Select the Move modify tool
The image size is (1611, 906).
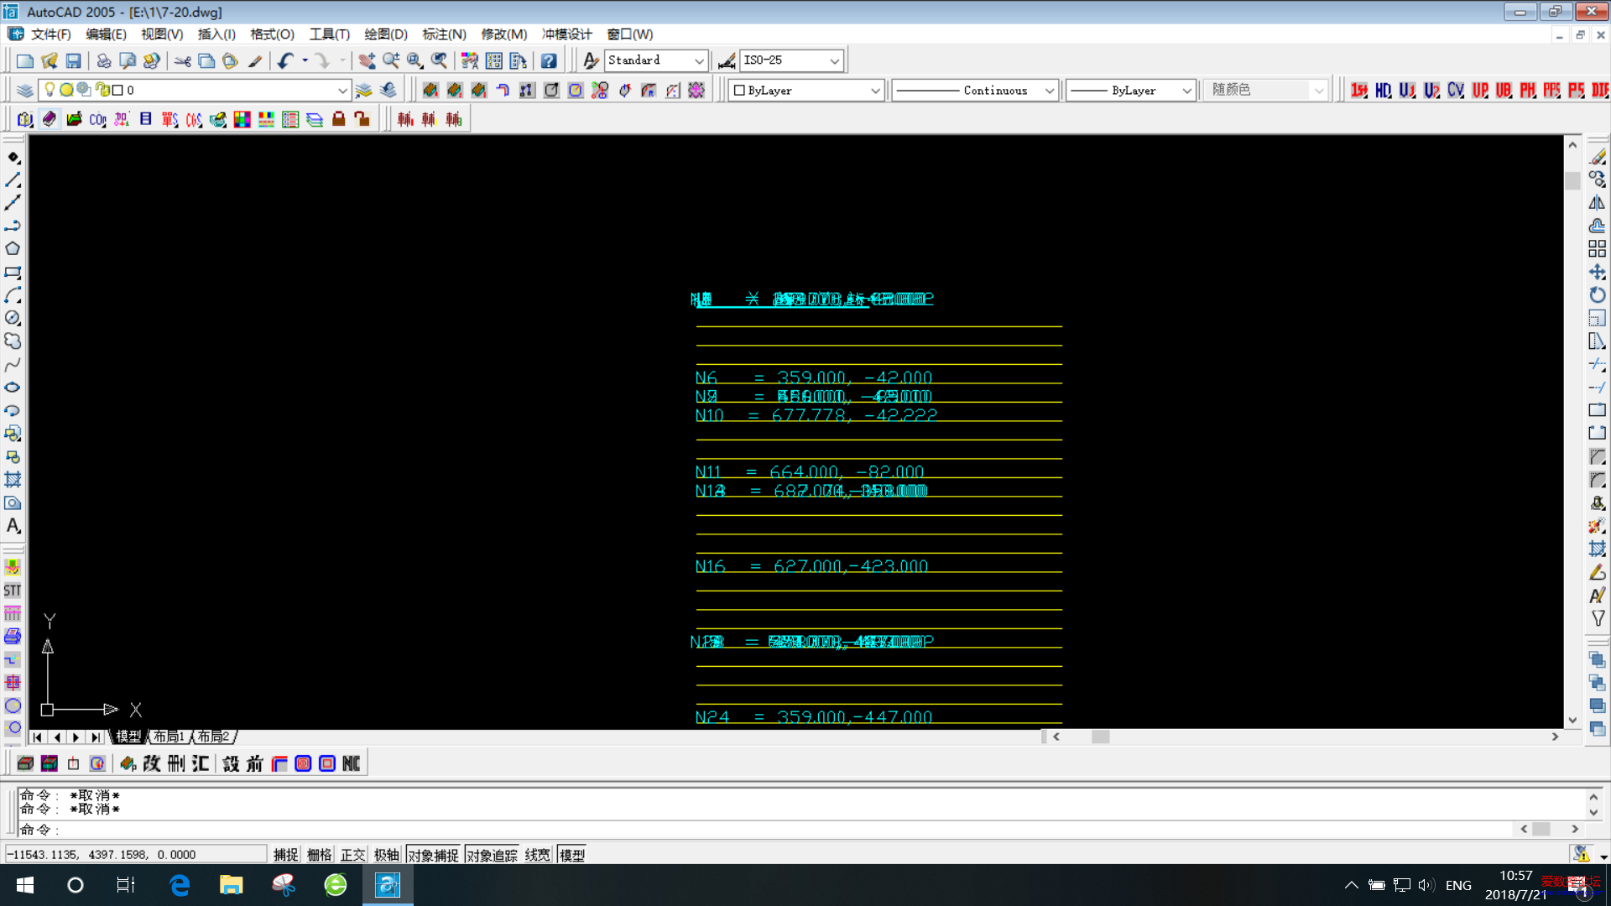(1597, 272)
